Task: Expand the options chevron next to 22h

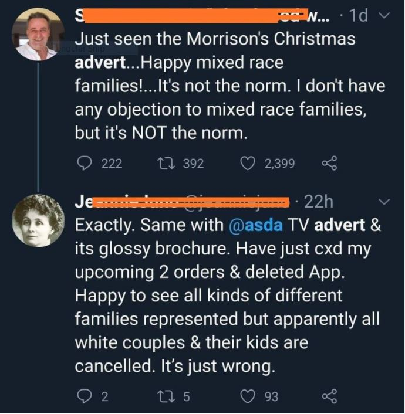Action: 385,202
